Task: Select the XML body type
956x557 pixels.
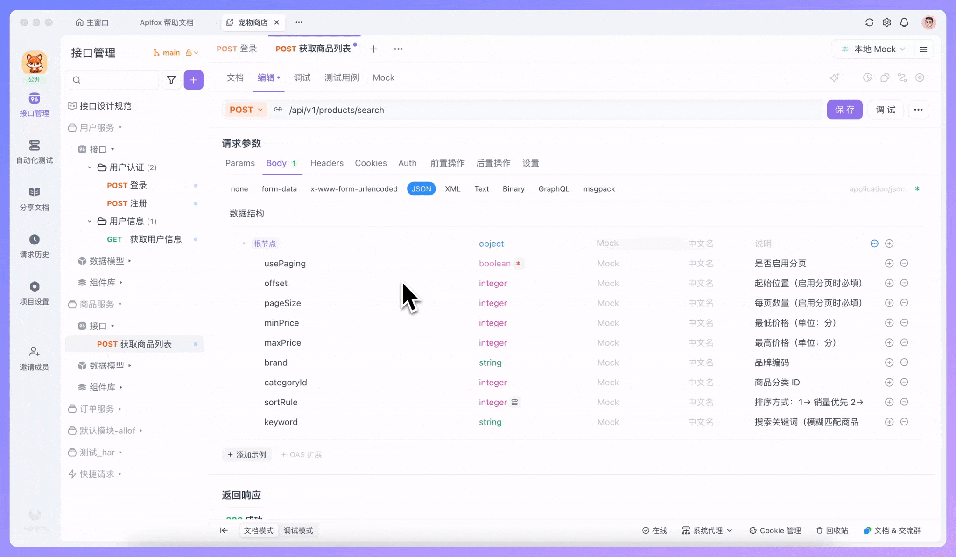Action: (x=452, y=189)
